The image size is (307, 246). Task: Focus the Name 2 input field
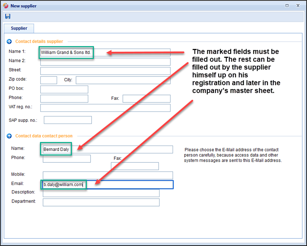pos(105,62)
